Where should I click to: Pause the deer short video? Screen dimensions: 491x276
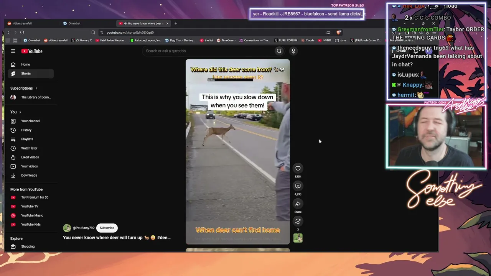[237, 151]
